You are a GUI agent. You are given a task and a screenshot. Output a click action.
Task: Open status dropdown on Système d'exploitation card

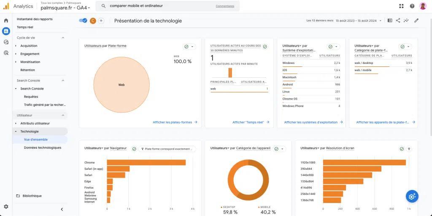pos(333,47)
